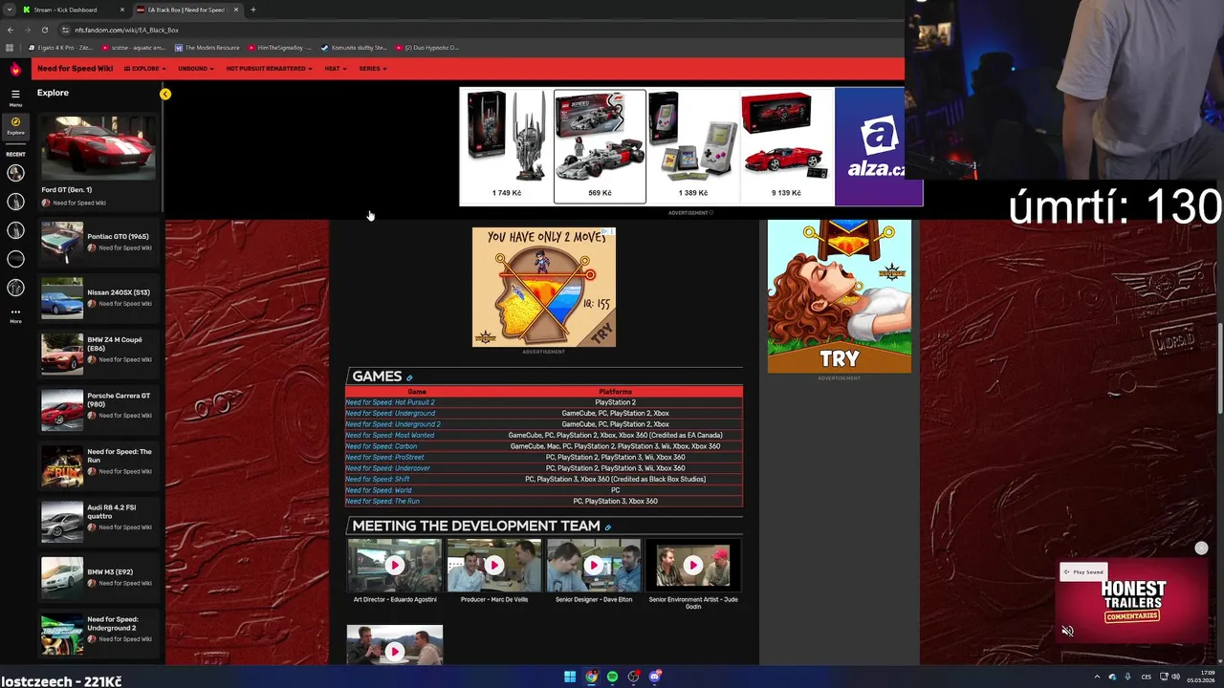Open the OBS icon in taskbar
Image resolution: width=1224 pixels, height=688 pixels.
633,677
